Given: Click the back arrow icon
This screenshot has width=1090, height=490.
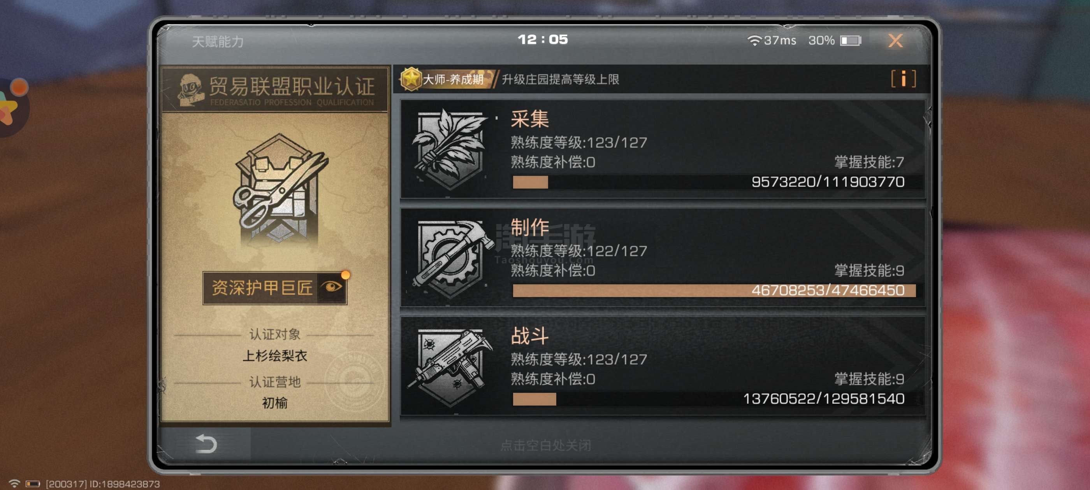Looking at the screenshot, I should pyautogui.click(x=206, y=444).
